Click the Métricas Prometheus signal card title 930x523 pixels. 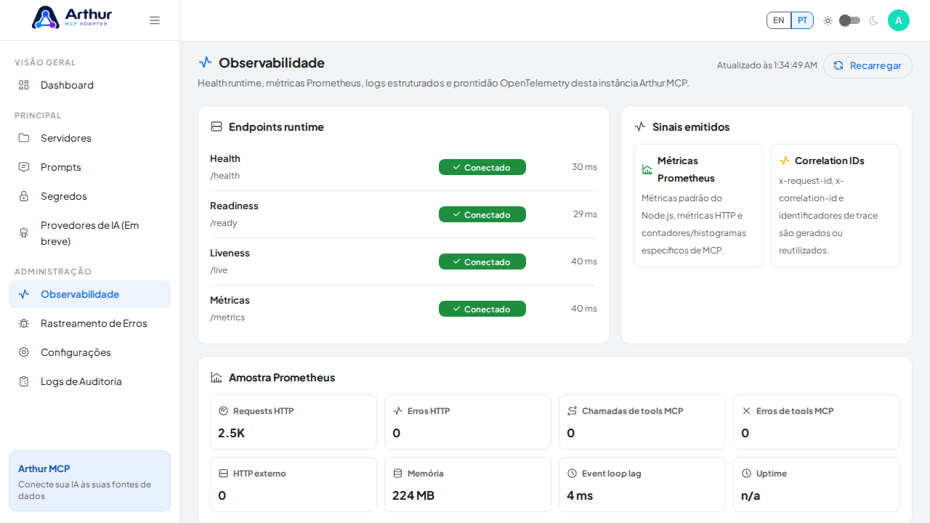pyautogui.click(x=686, y=169)
